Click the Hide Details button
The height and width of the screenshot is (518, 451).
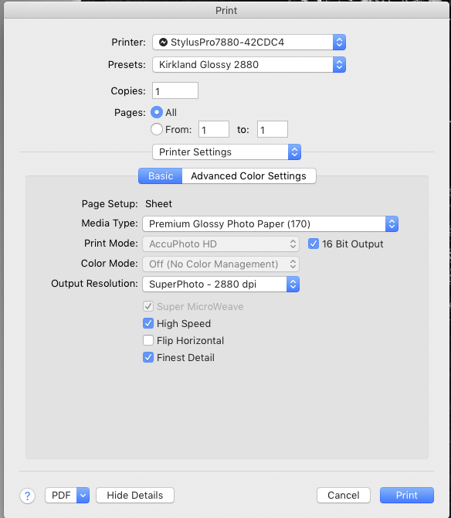tap(135, 496)
